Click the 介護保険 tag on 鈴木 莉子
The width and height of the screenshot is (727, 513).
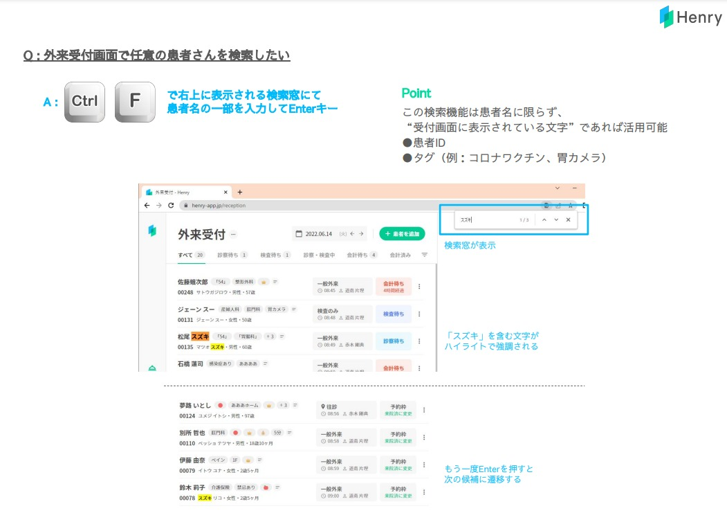pyautogui.click(x=220, y=487)
